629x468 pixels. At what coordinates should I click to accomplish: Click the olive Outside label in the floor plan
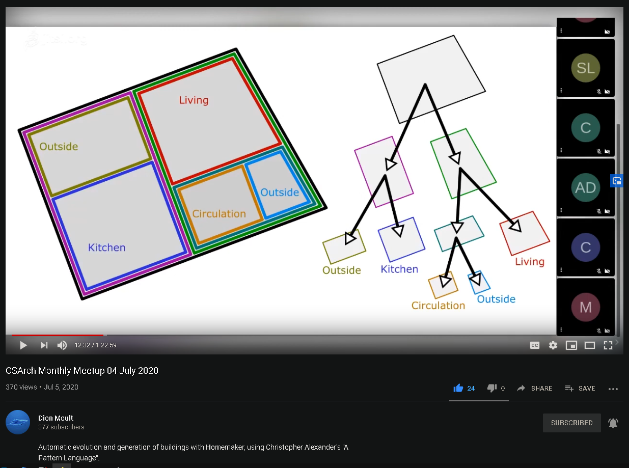pos(59,147)
